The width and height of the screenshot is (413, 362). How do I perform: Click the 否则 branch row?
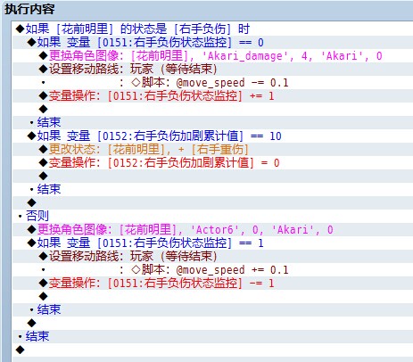[x=212, y=216]
